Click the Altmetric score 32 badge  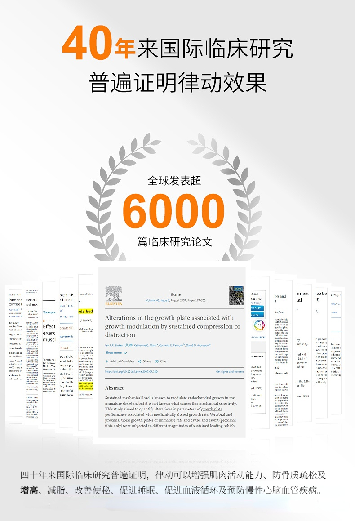(259, 325)
